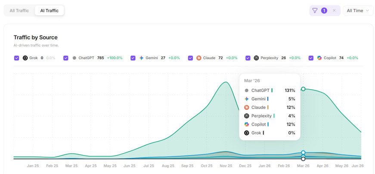Click the filter funnel icon
375x174 pixels.
tap(315, 10)
